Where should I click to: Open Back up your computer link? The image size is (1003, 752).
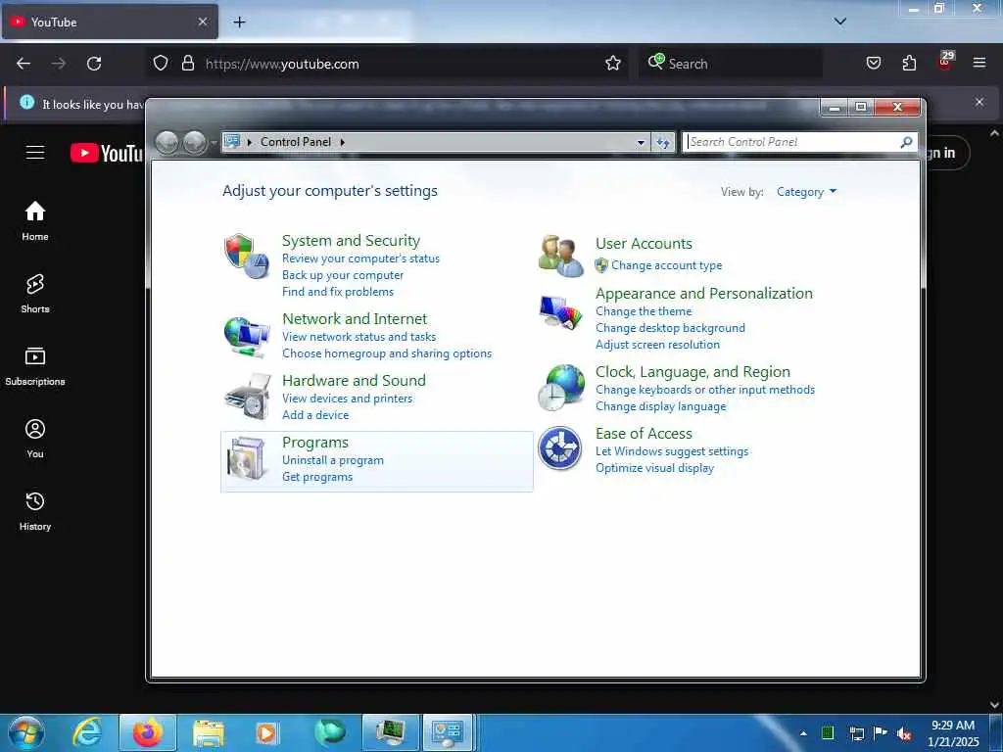(x=343, y=275)
